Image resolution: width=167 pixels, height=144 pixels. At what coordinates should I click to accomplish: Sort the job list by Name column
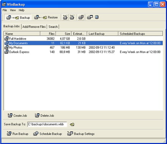(22, 34)
